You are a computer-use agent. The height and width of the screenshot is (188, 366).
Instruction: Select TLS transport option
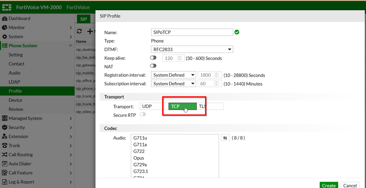pos(210,106)
